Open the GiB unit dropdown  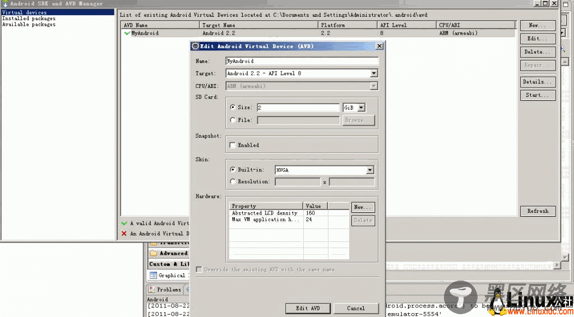click(354, 108)
